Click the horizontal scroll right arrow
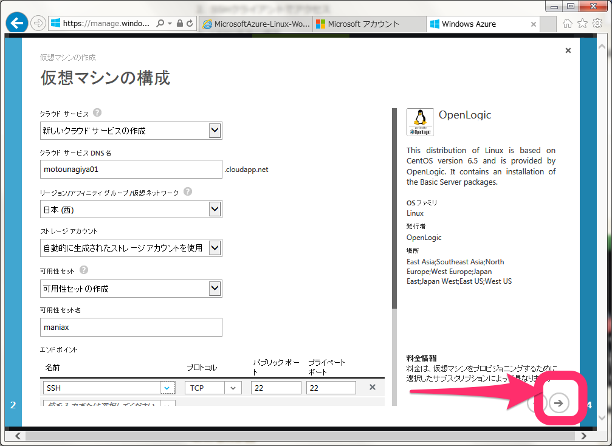This screenshot has height=446, width=612. (x=583, y=436)
